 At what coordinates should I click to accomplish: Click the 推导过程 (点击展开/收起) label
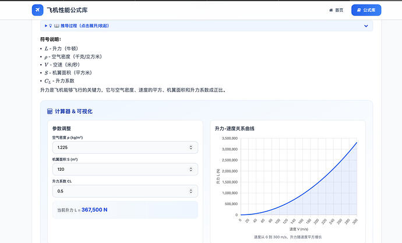coord(84,26)
